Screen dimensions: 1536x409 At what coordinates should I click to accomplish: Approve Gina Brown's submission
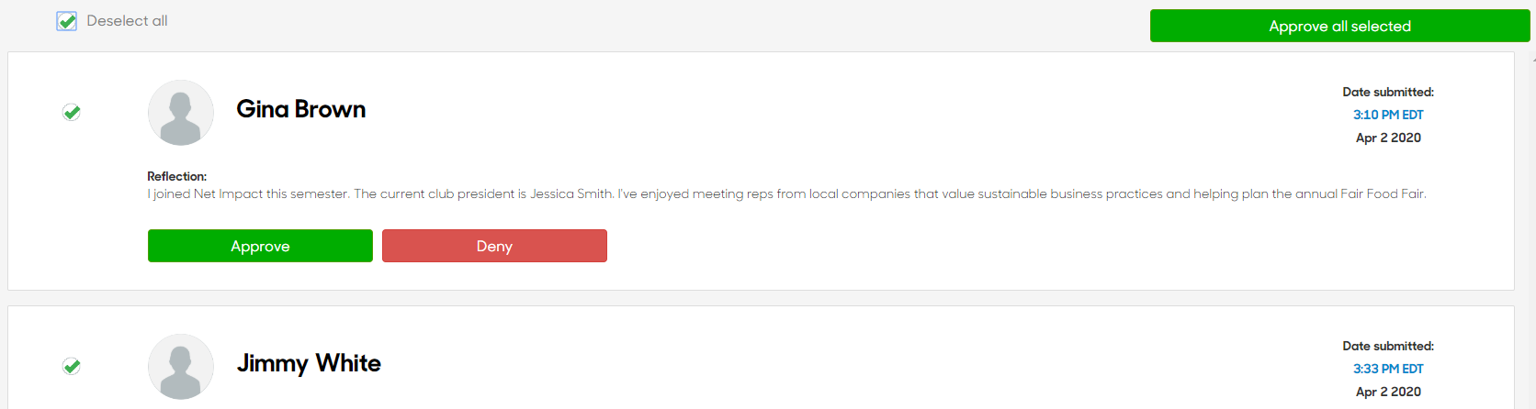tap(260, 246)
